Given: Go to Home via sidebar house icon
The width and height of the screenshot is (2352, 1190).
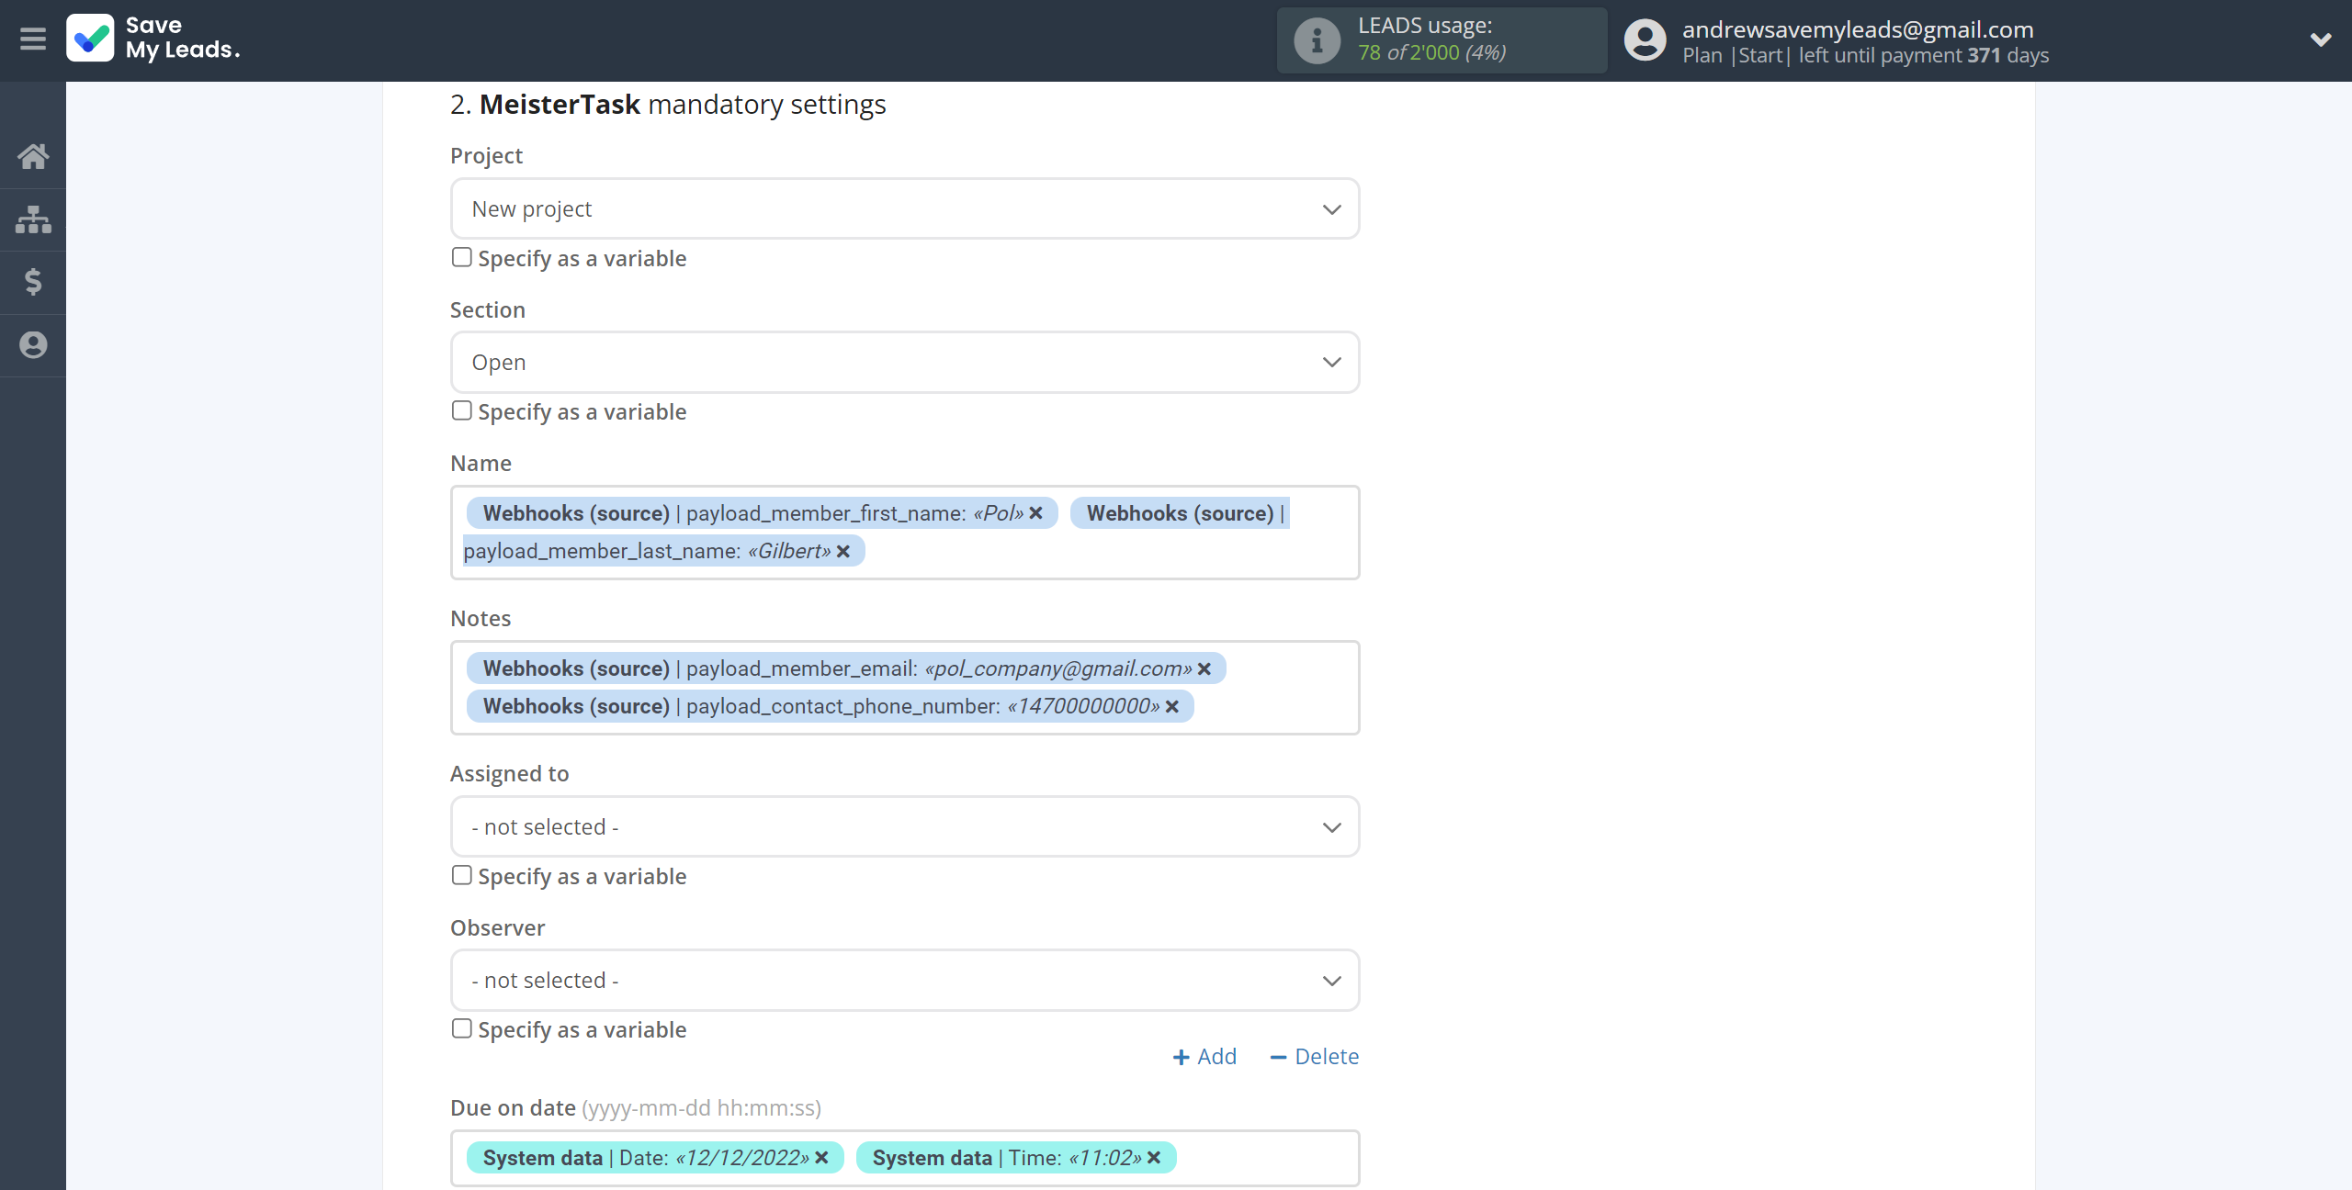Looking at the screenshot, I should (33, 156).
